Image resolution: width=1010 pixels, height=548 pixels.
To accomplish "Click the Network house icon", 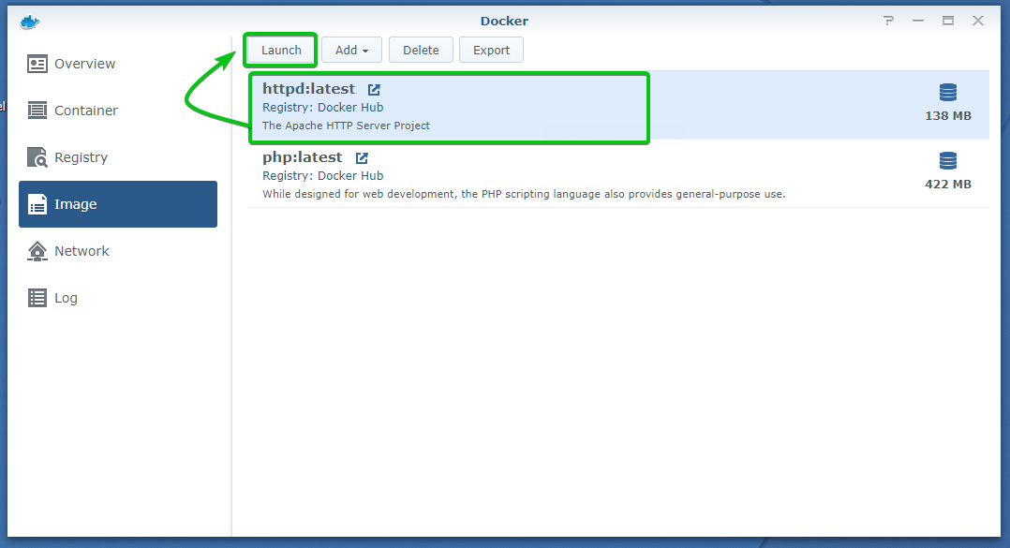I will click(37, 251).
